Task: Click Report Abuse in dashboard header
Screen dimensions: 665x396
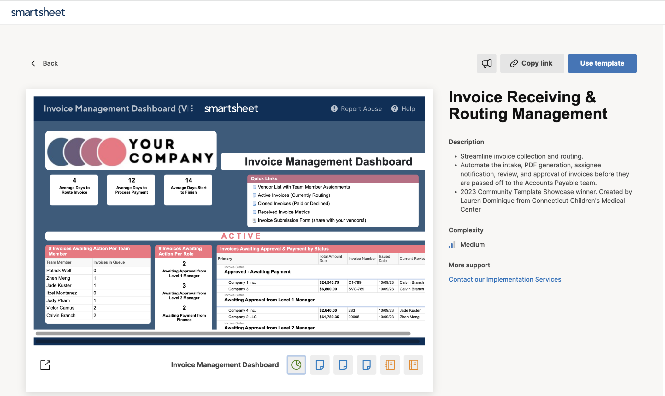Action: [356, 109]
